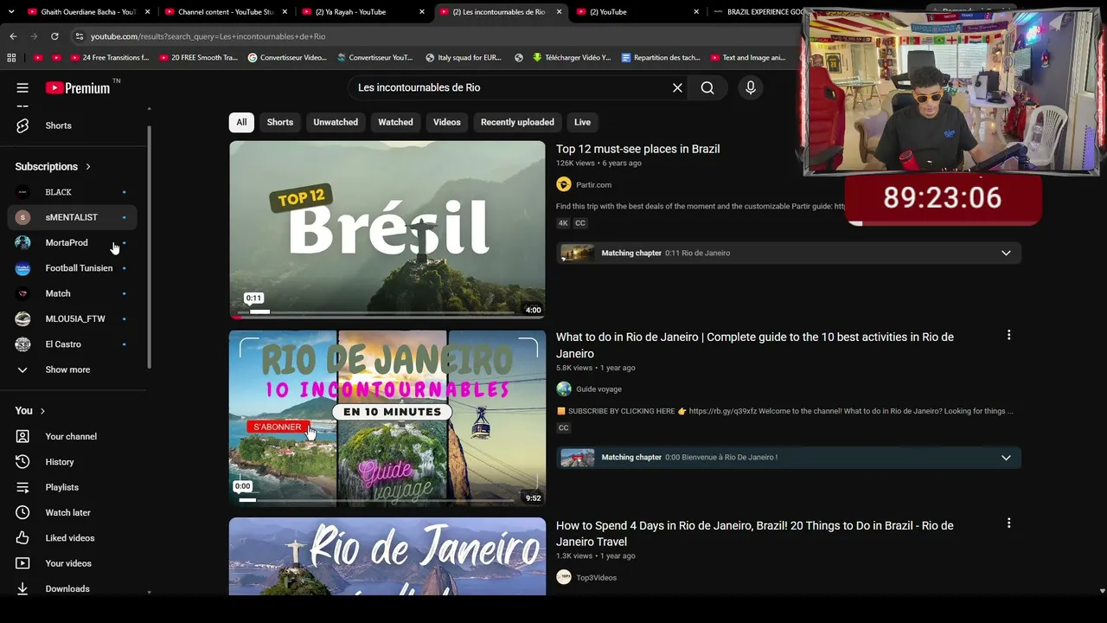Run search with the magnifying glass button
1107x623 pixels.
(x=707, y=87)
